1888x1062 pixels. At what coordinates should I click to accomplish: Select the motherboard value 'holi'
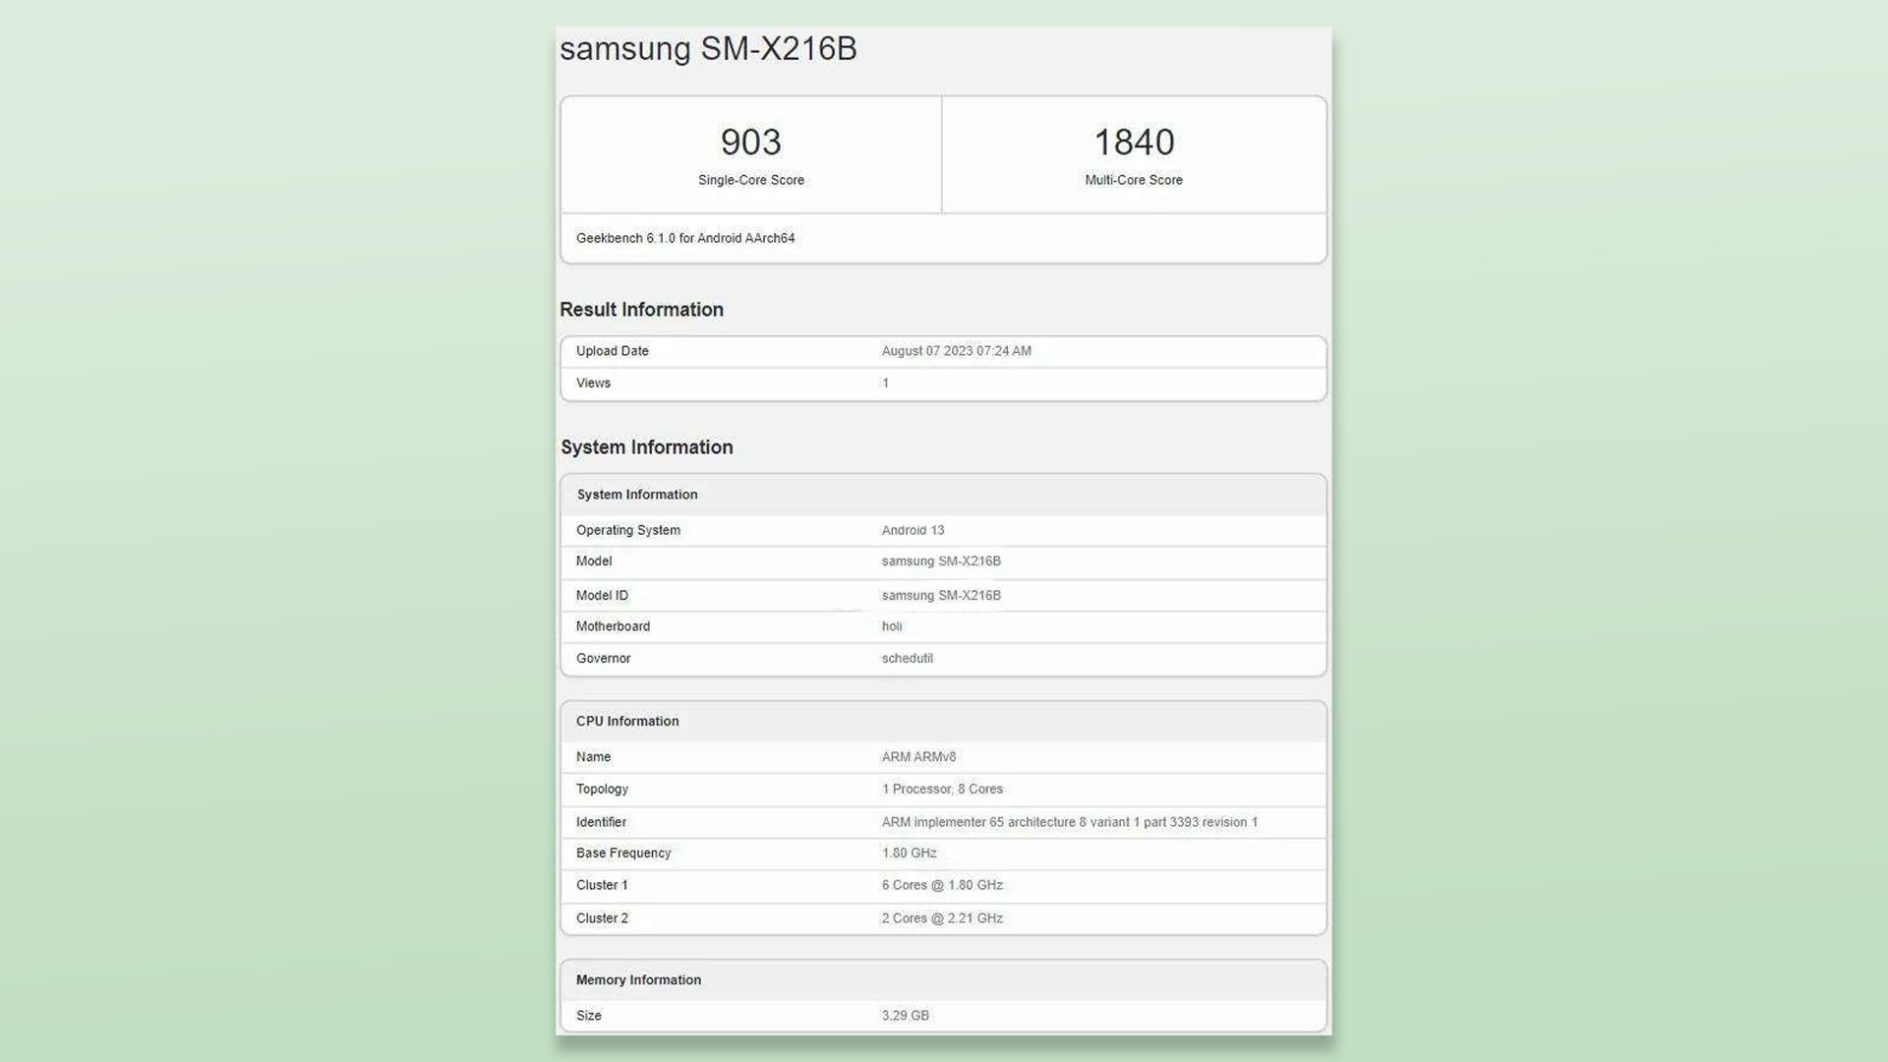coord(892,626)
